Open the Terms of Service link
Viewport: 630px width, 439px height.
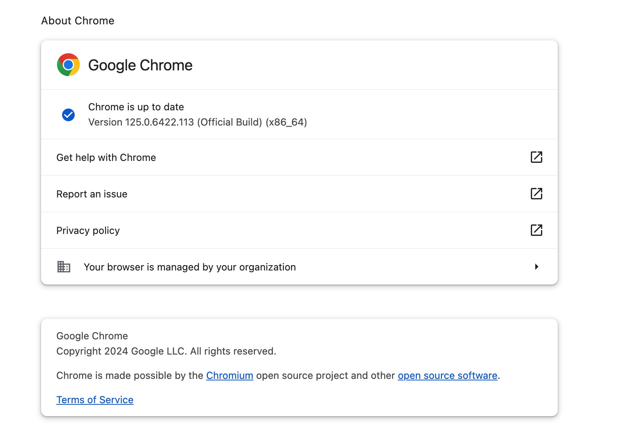(95, 400)
